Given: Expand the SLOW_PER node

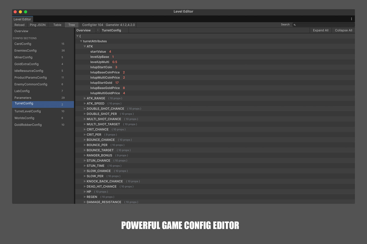Looking at the screenshot, I should [85, 176].
